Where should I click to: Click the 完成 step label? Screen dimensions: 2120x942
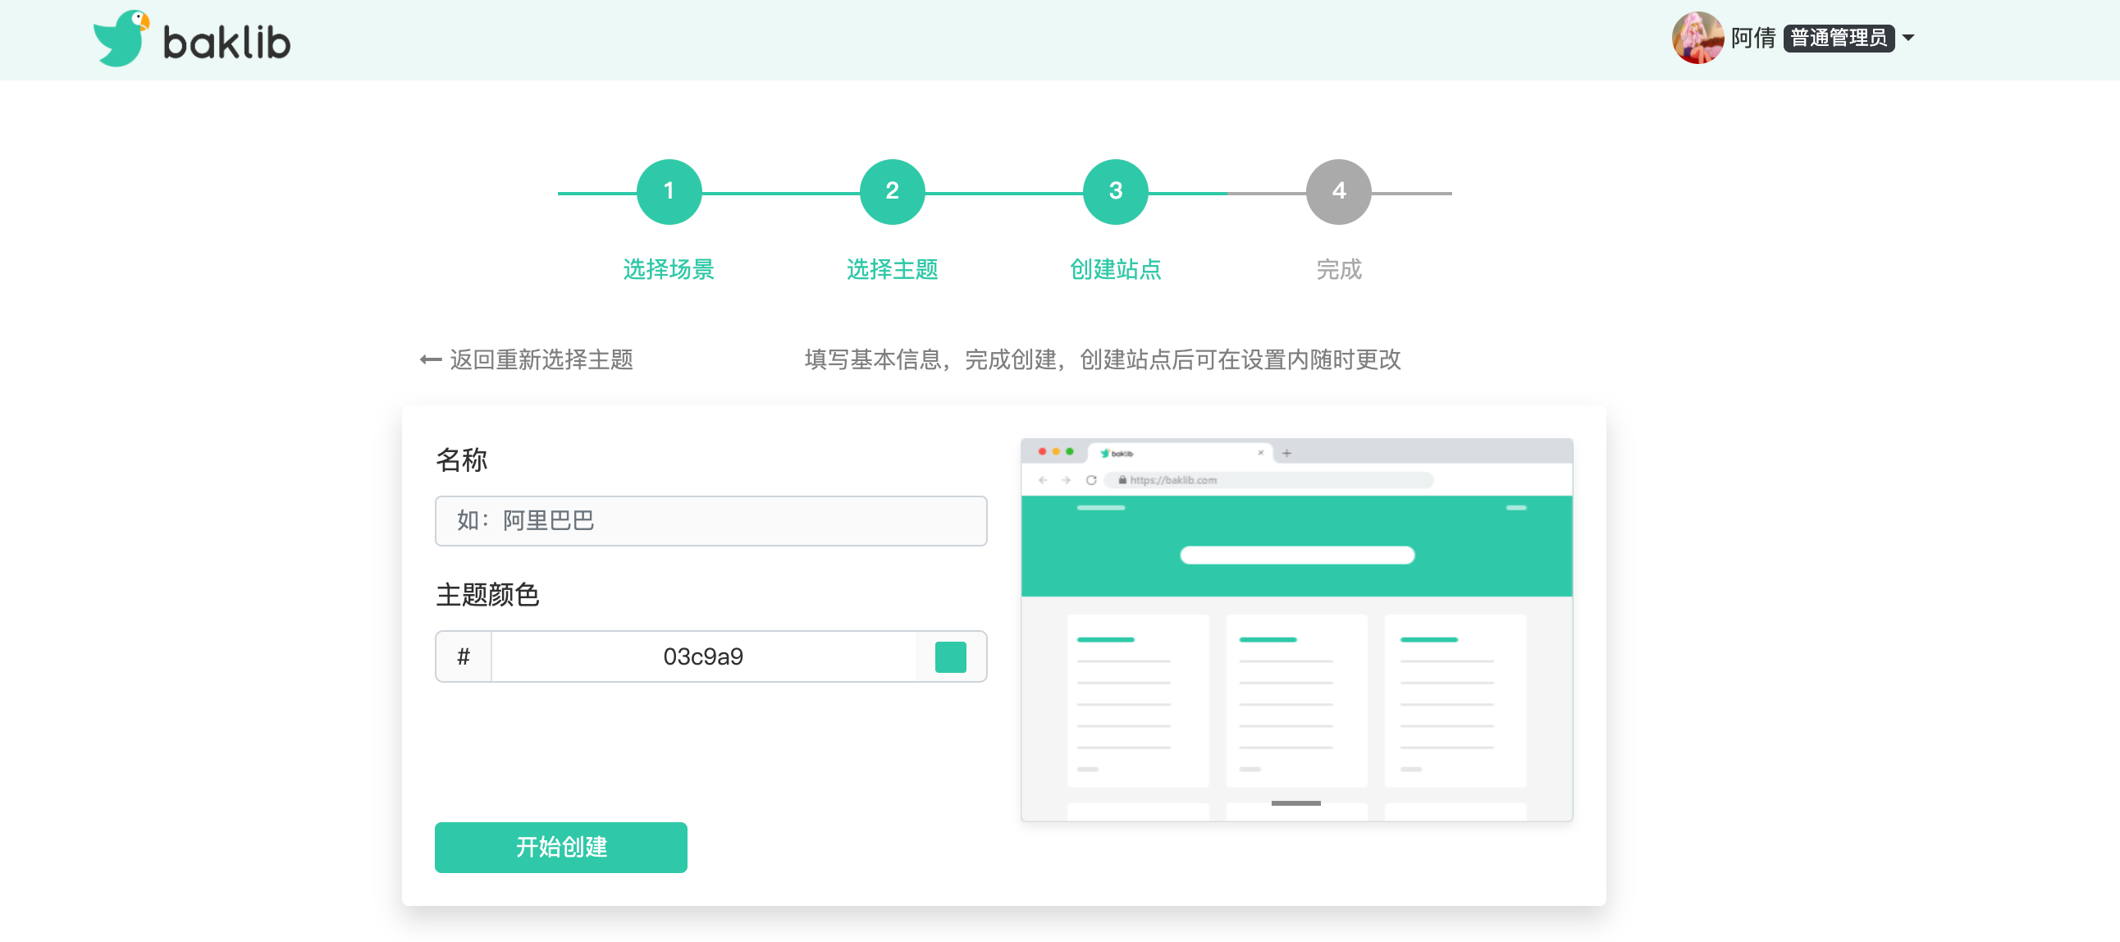[x=1338, y=269]
